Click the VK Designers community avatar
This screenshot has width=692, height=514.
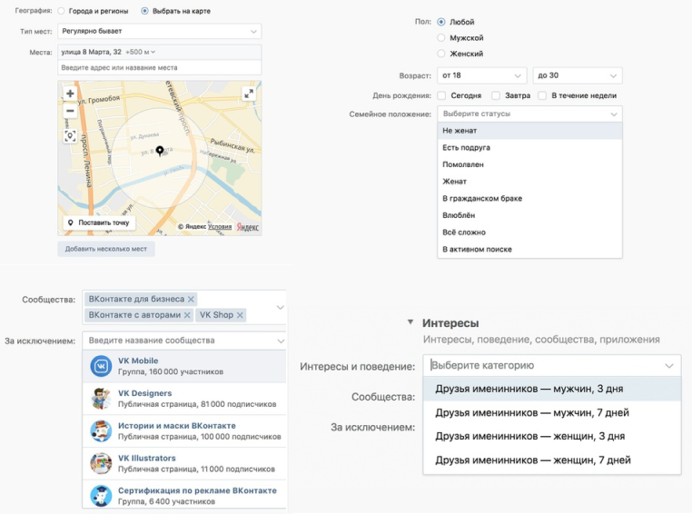click(x=101, y=399)
